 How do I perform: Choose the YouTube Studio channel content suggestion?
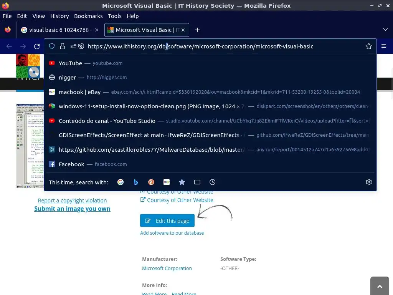(210, 121)
